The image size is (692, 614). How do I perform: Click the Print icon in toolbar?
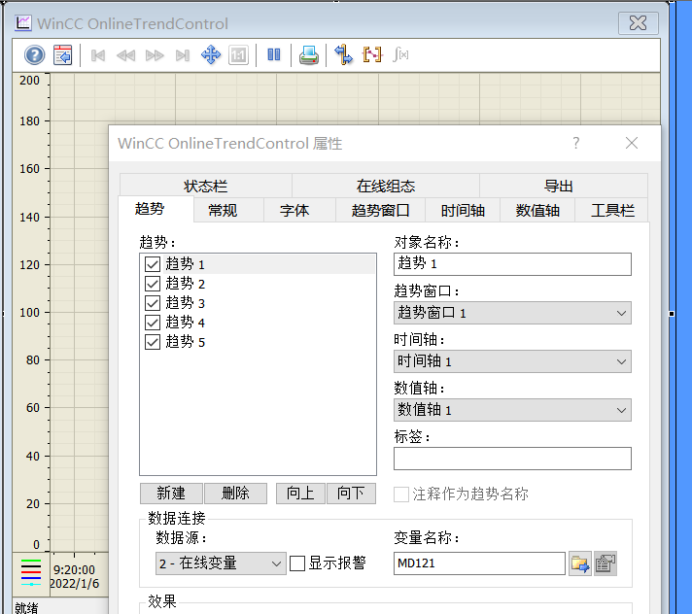point(308,55)
